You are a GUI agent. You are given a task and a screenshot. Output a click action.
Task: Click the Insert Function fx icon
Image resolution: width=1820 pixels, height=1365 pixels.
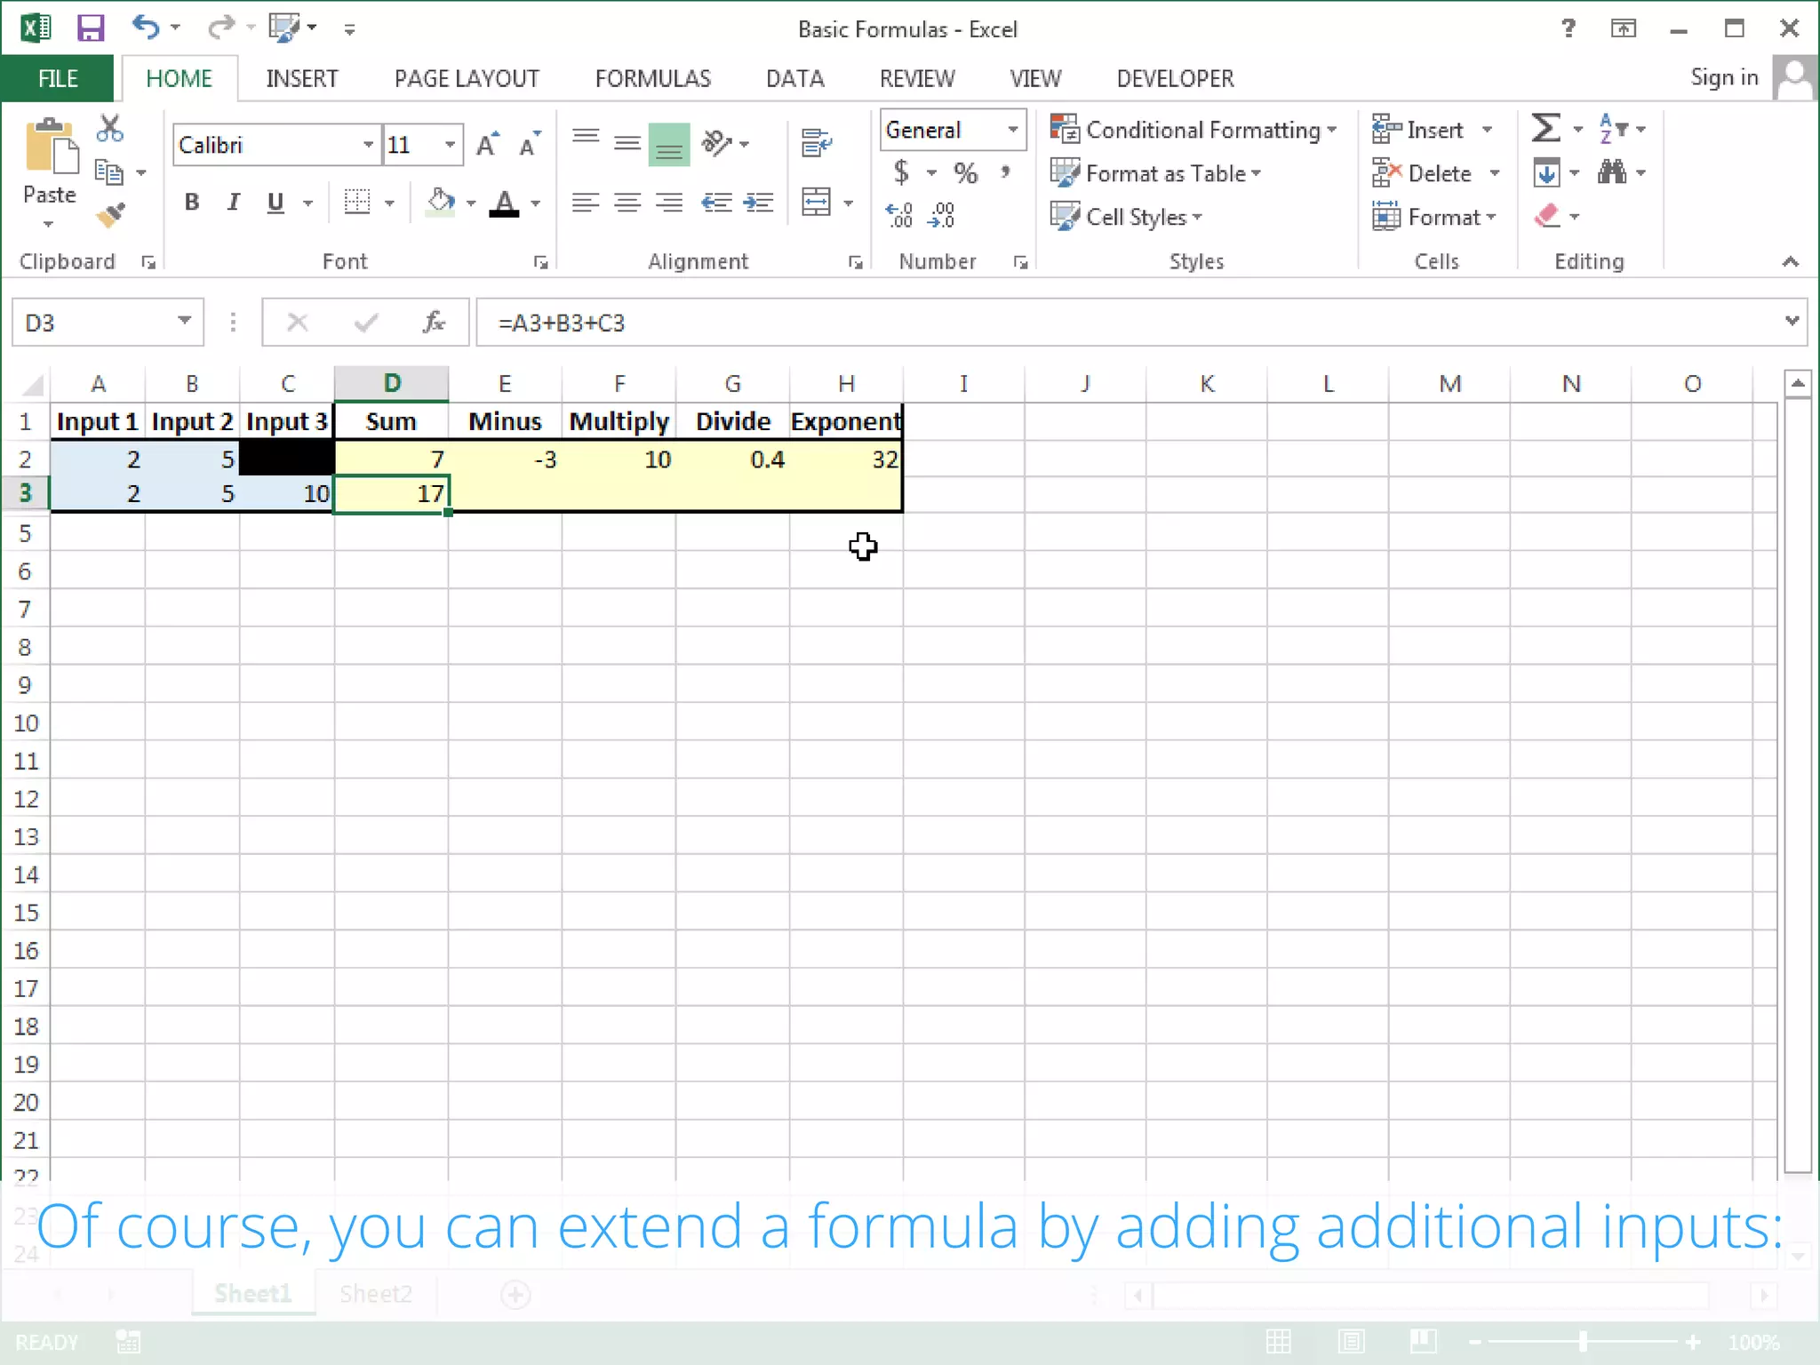433,323
